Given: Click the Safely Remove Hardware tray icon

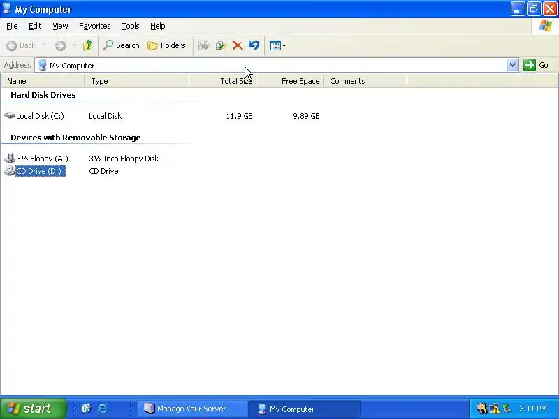Looking at the screenshot, I should click(507, 409).
